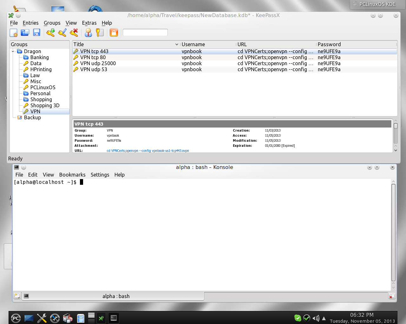Select the Banking group
406x324 pixels.
[x=39, y=57]
